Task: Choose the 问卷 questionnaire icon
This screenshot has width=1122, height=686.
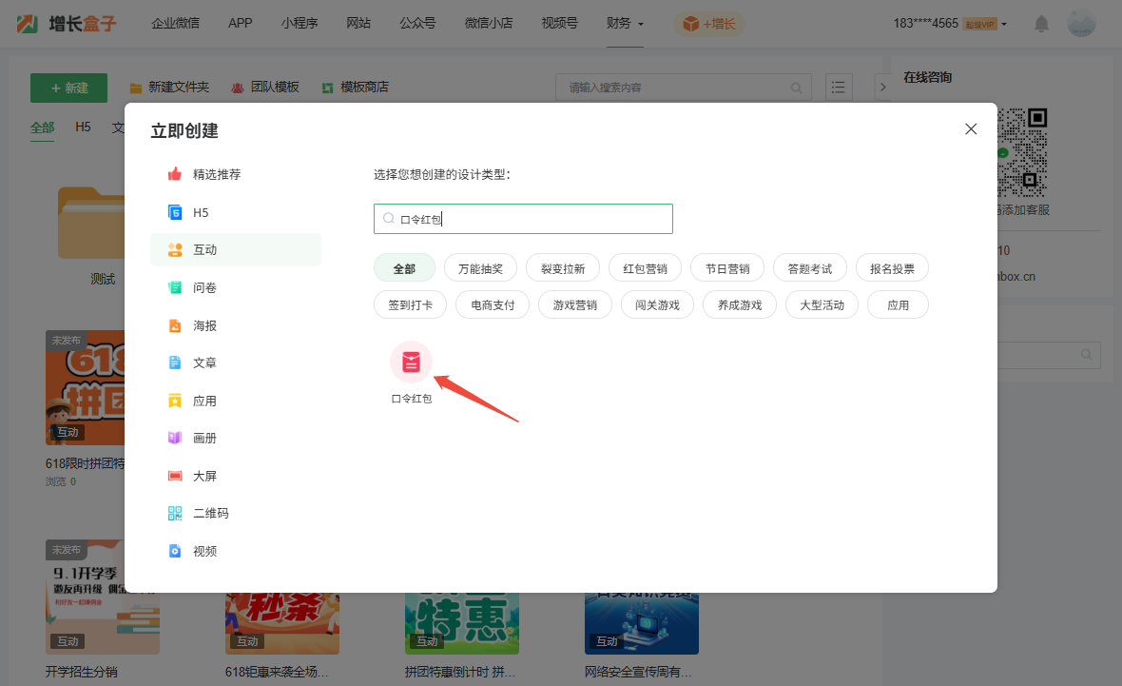Action: (x=175, y=287)
